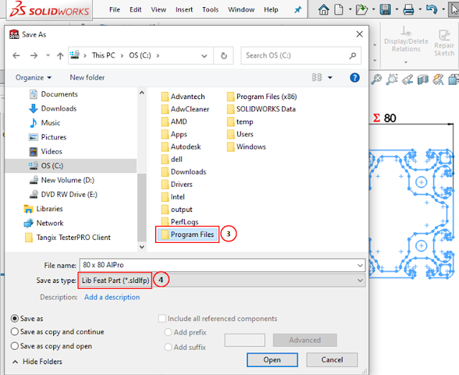Open recent locations dropdown arrow

click(47, 55)
